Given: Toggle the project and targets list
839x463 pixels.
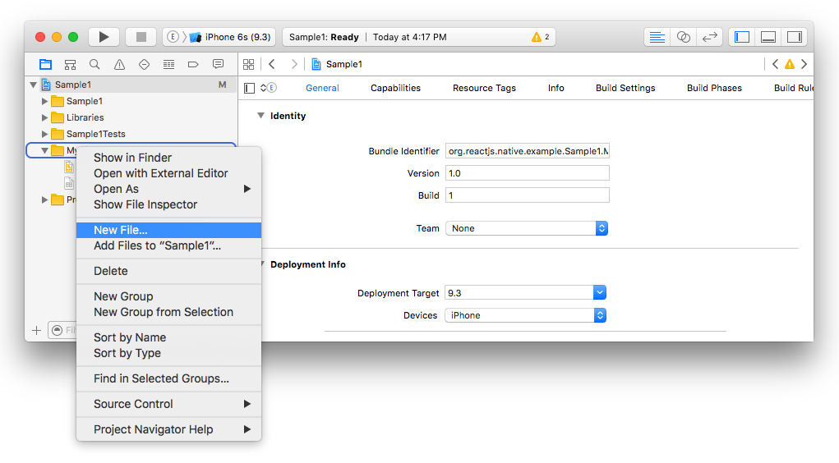Looking at the screenshot, I should [249, 88].
